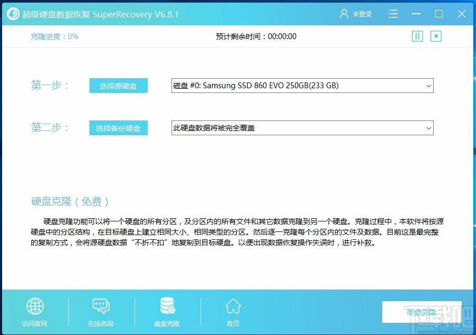
Task: Pause the cloning progress
Action: click(417, 36)
